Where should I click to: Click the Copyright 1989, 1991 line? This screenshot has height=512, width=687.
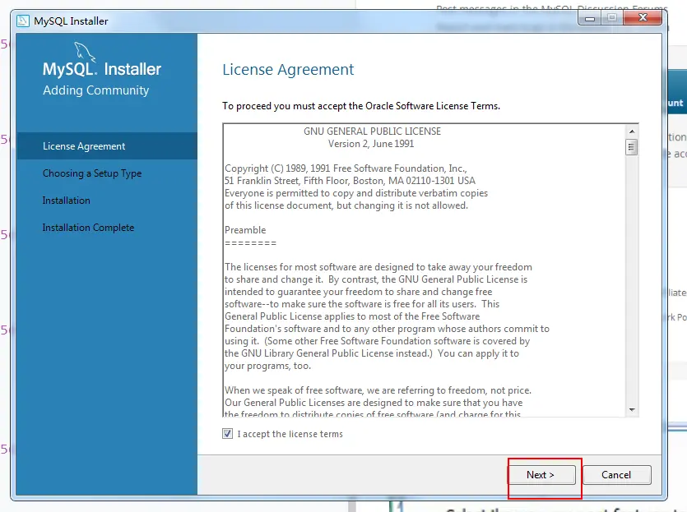click(346, 168)
